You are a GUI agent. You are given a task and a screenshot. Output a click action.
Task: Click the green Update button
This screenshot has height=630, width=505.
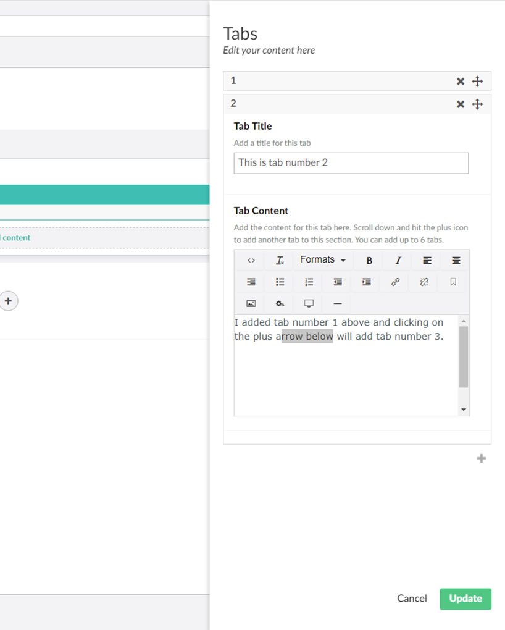pos(465,598)
